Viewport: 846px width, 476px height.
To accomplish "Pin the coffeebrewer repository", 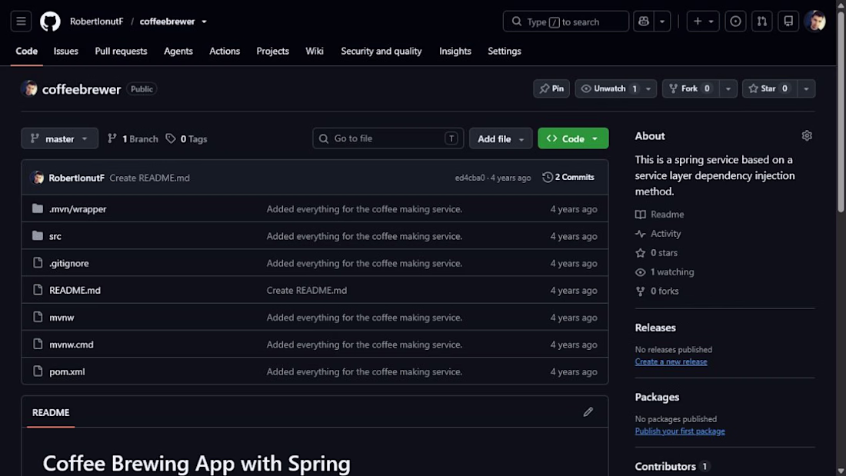I will pos(551,88).
